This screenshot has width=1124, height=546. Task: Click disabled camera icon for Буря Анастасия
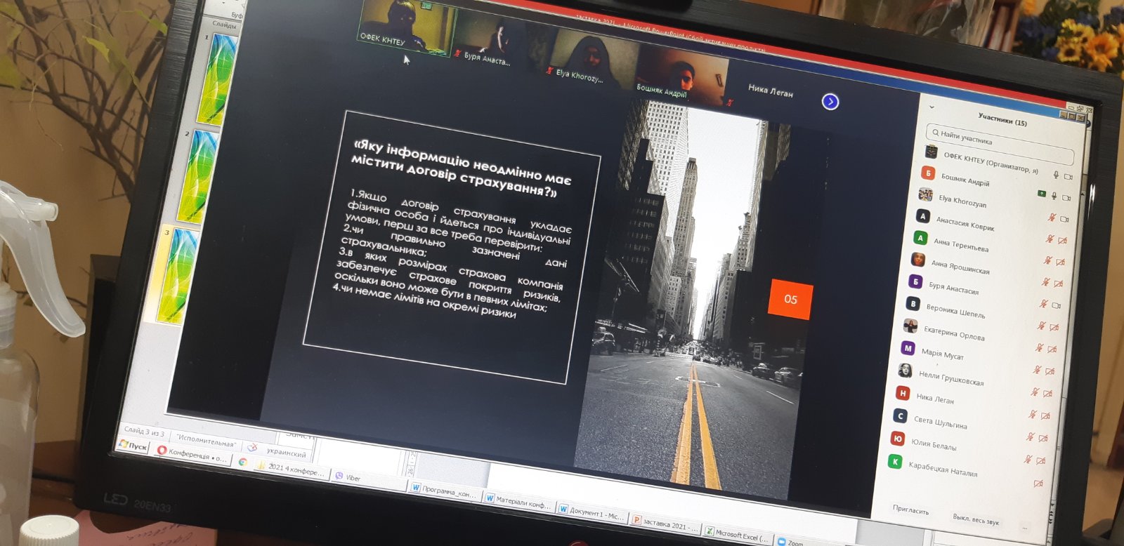pos(1059,284)
